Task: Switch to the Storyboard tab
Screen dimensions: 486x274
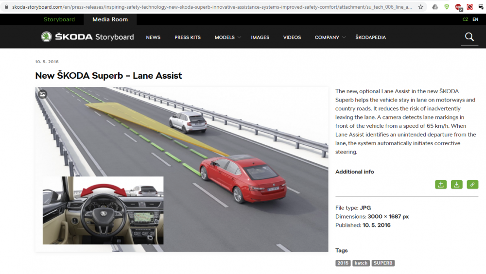Action: 59,19
